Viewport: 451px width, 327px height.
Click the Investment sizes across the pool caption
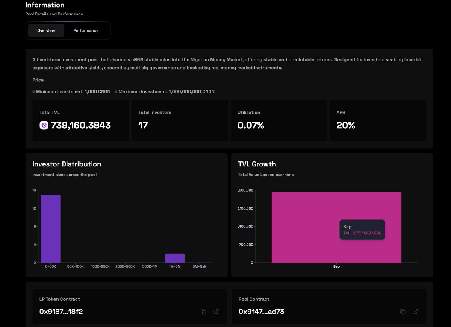point(65,175)
